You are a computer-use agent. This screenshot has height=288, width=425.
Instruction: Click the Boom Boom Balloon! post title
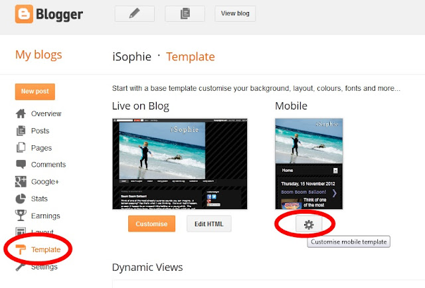coord(303,192)
